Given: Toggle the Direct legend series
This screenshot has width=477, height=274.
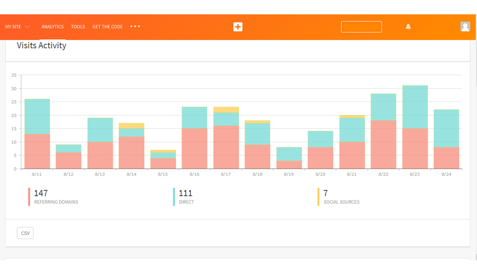Looking at the screenshot, I should [x=185, y=197].
